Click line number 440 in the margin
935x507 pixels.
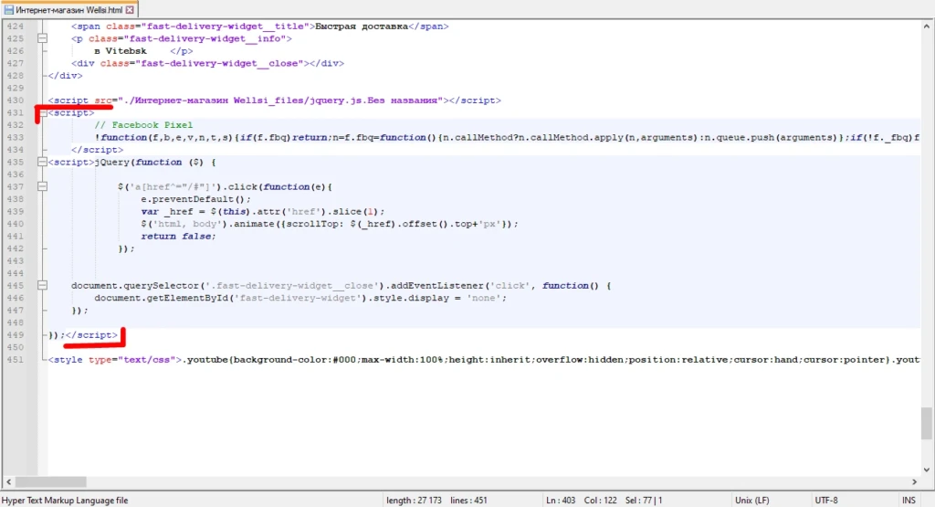click(x=15, y=224)
